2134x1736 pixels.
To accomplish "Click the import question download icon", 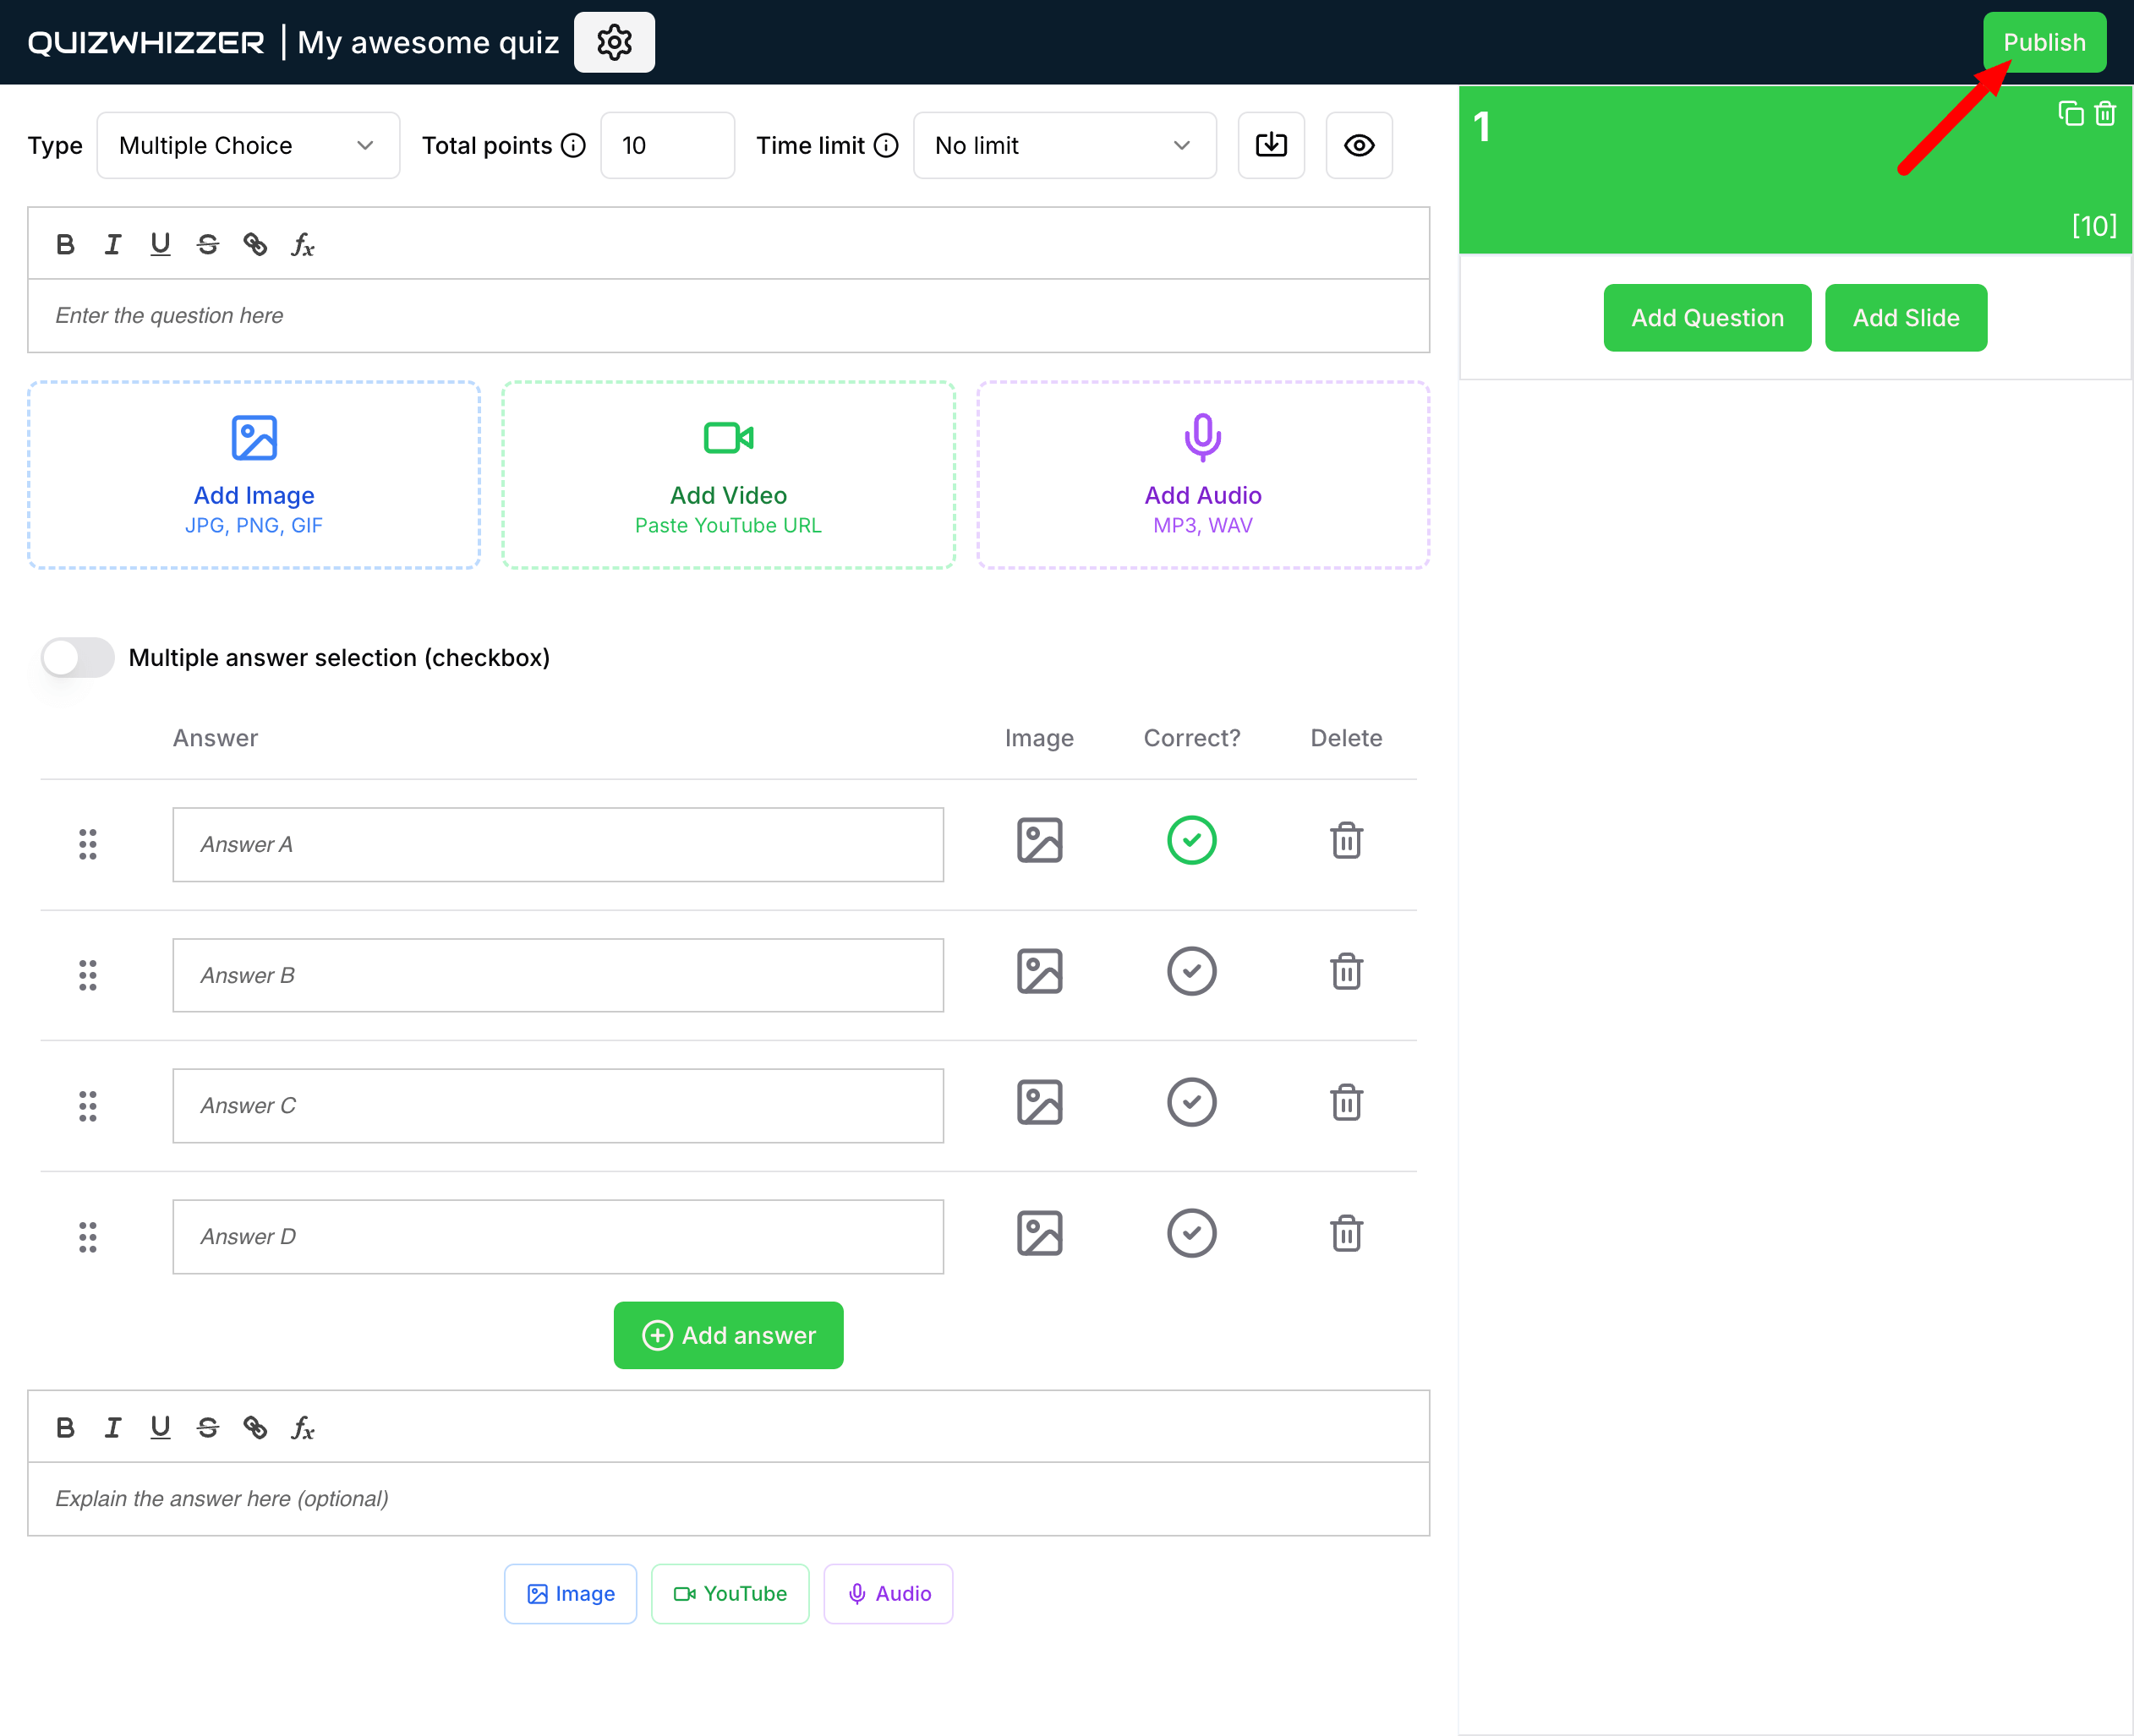I will 1271,145.
